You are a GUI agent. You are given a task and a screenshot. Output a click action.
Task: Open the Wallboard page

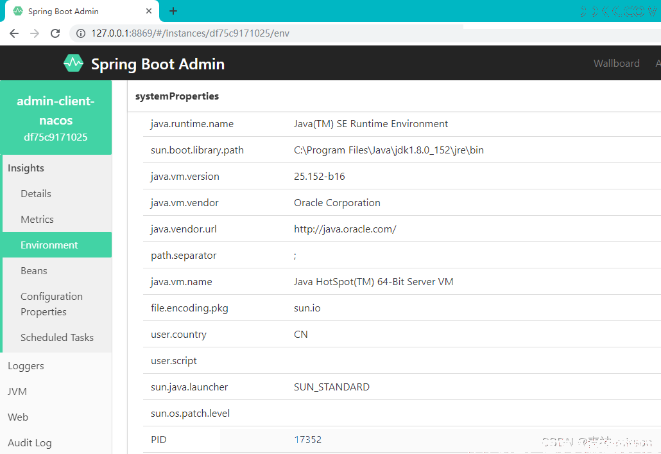pyautogui.click(x=616, y=64)
